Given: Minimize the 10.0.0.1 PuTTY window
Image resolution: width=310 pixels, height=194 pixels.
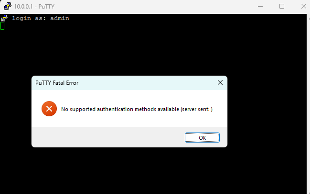Looking at the screenshot, I should (260, 7).
